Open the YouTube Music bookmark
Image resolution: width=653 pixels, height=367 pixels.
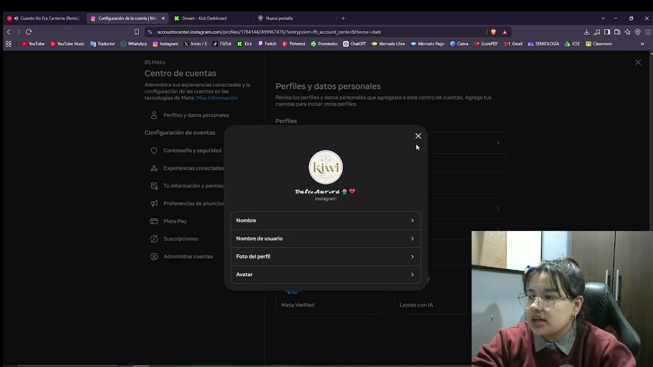67,44
